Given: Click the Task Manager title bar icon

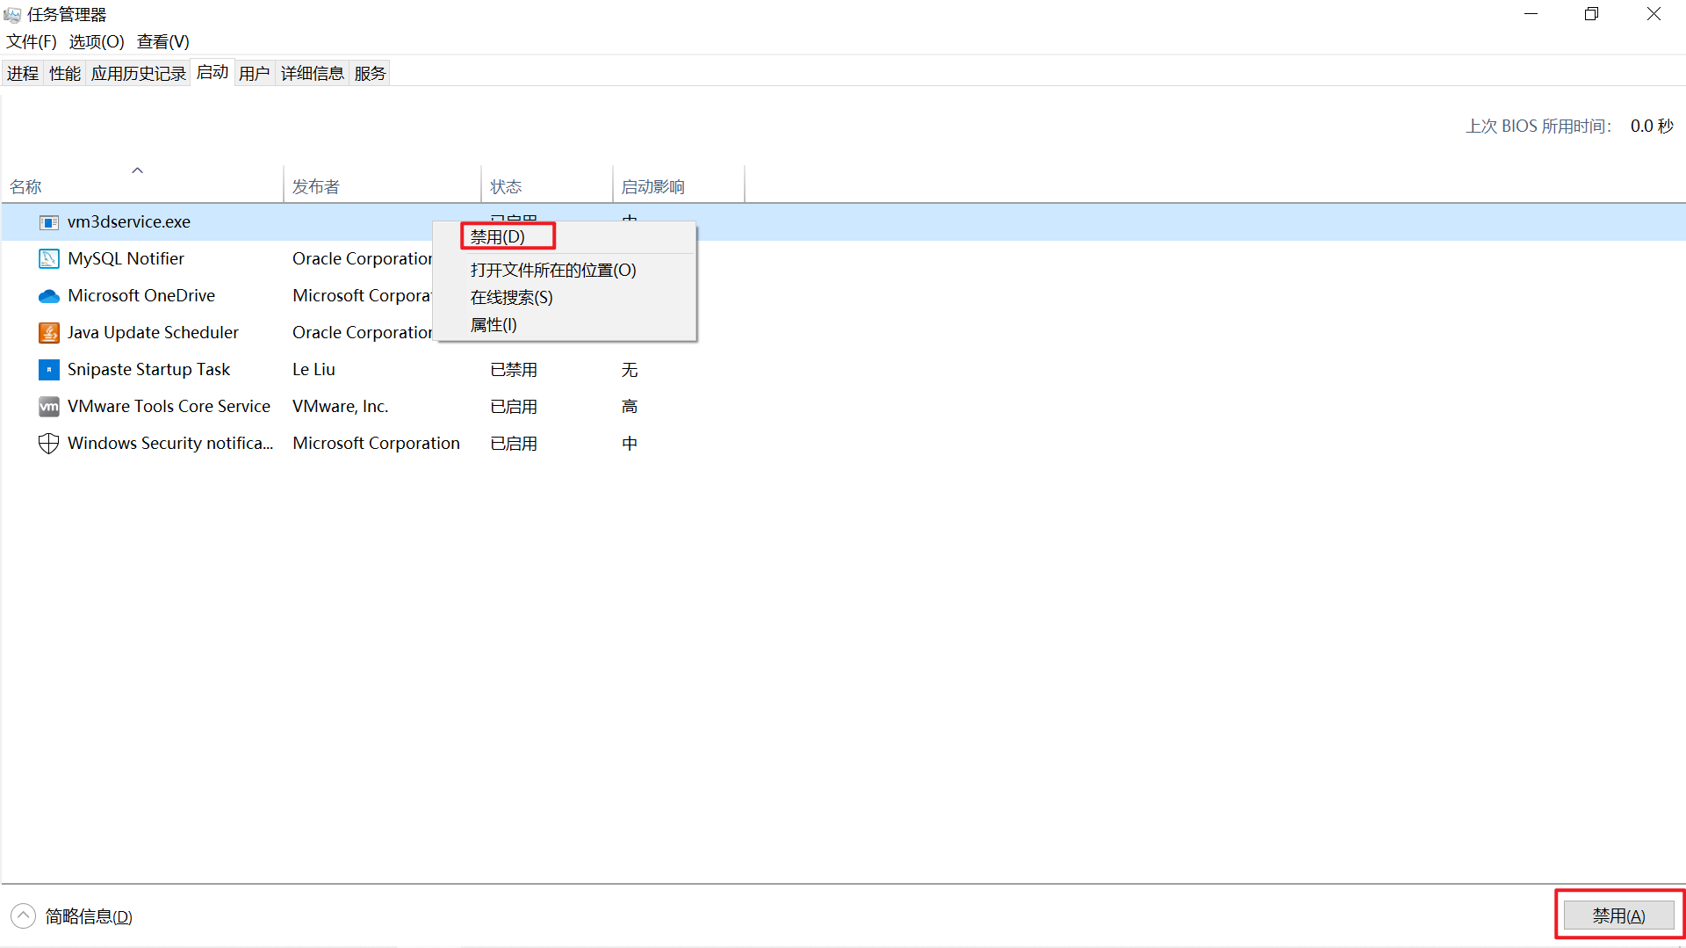Looking at the screenshot, I should (x=12, y=15).
